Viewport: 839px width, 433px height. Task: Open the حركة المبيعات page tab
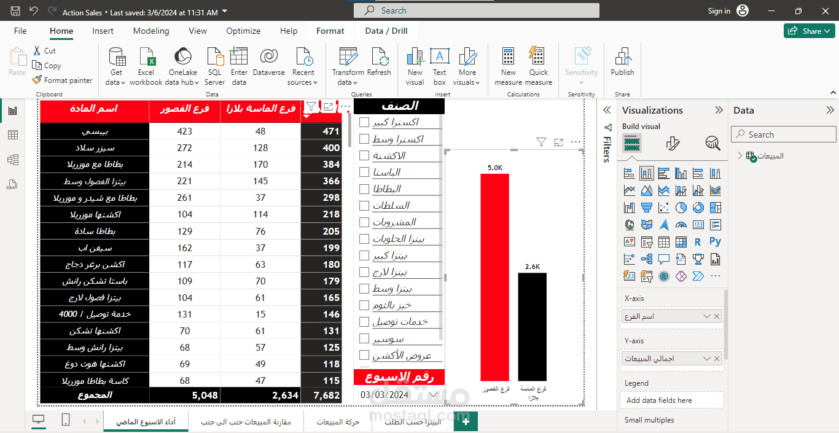(338, 422)
